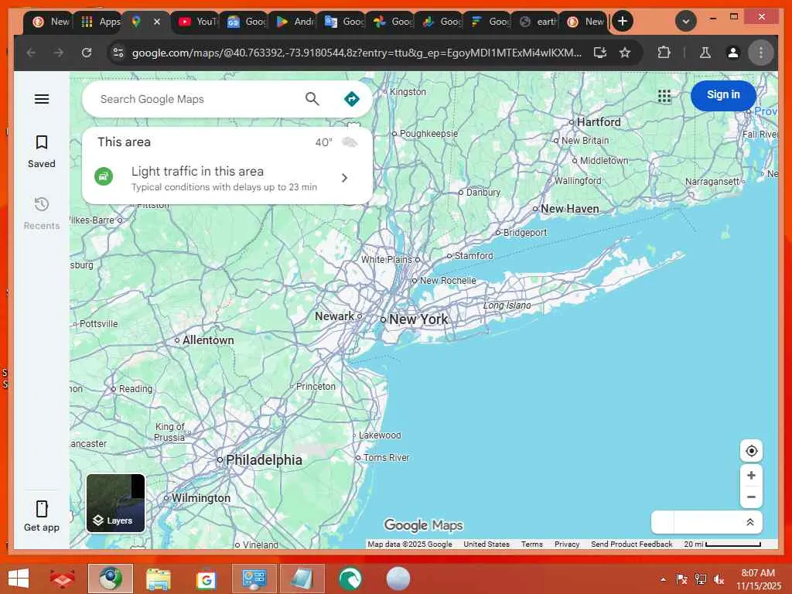Viewport: 792px width, 594px height.
Task: Click Hartford label on the map
Action: point(599,121)
